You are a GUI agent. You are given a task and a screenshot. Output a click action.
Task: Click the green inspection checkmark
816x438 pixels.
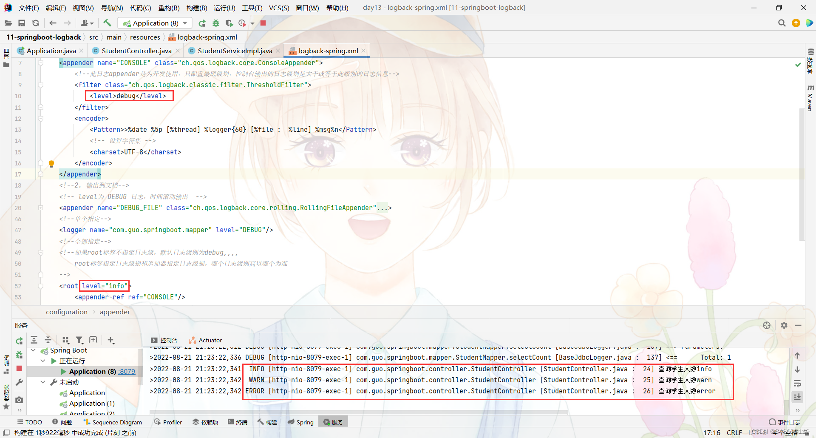point(798,65)
